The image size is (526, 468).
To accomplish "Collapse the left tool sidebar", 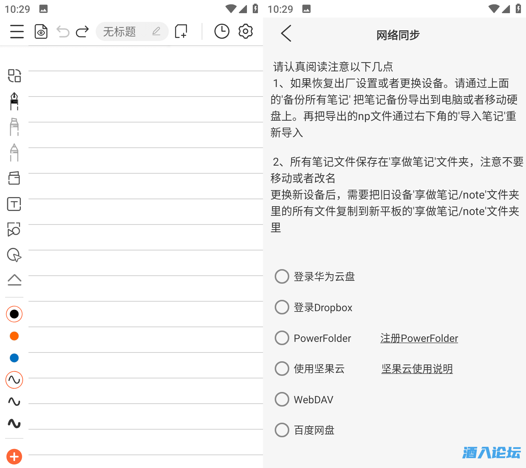I will tap(14, 280).
